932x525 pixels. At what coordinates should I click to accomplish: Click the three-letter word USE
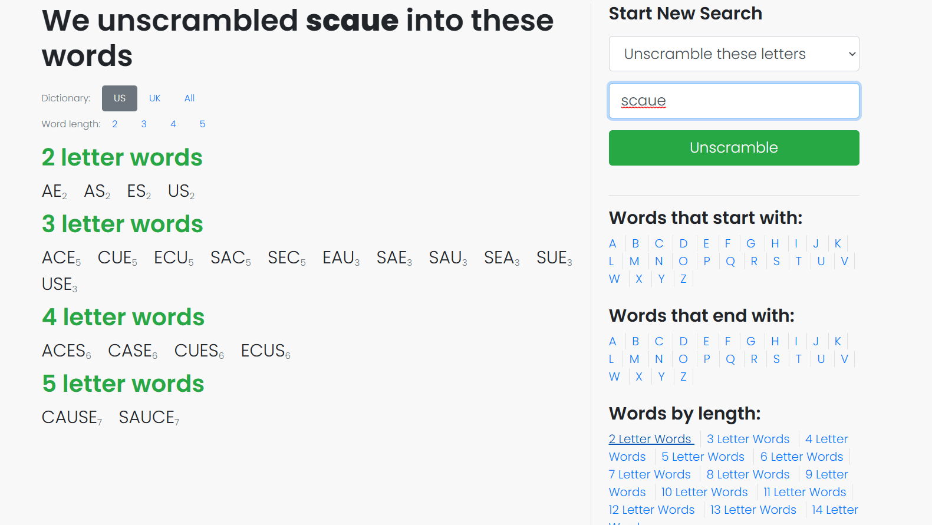point(57,284)
